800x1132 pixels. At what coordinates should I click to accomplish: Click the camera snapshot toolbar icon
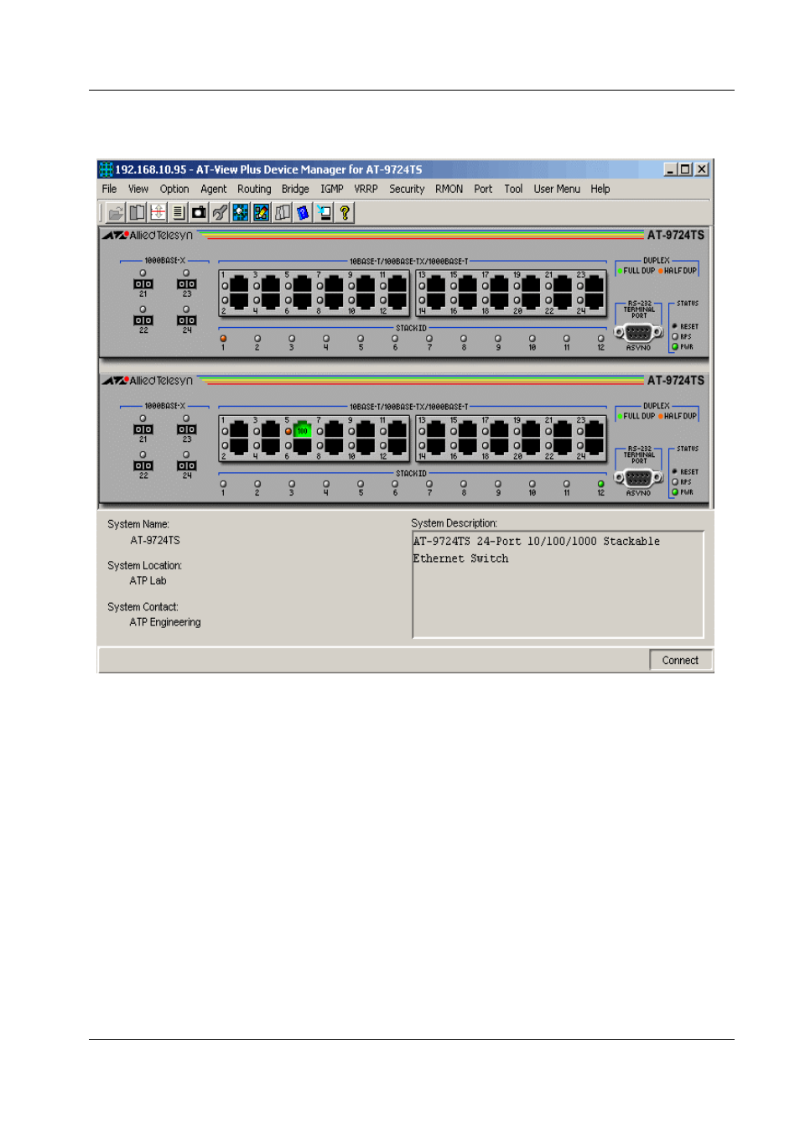tap(199, 213)
